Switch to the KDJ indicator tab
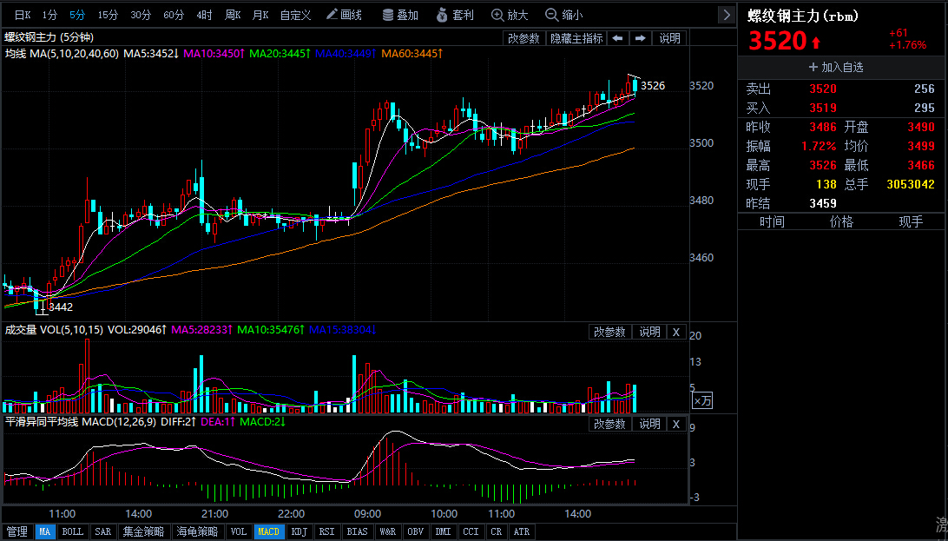Viewport: 948px width, 541px height. (299, 531)
